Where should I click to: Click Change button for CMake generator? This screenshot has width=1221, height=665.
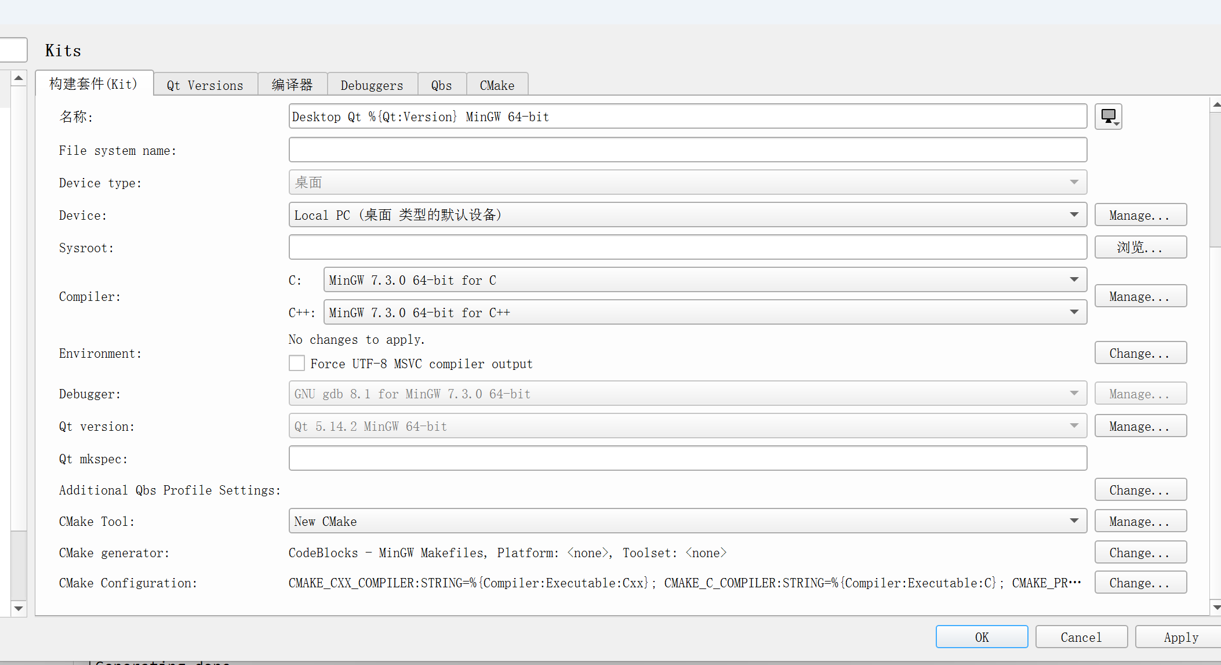pos(1140,553)
